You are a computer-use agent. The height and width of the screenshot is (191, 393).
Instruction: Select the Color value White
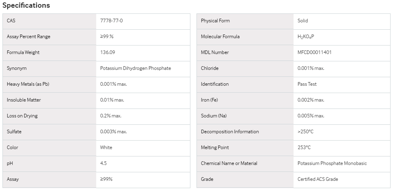coord(106,148)
